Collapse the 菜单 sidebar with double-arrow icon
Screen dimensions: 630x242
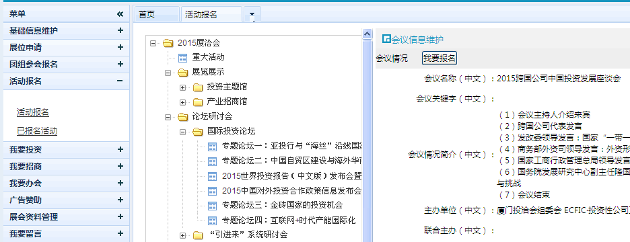pyautogui.click(x=120, y=14)
